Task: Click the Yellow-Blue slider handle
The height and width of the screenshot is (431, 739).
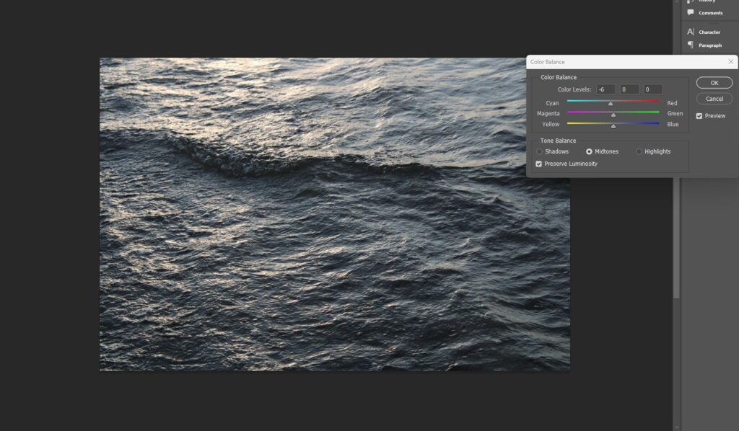Action: click(613, 126)
